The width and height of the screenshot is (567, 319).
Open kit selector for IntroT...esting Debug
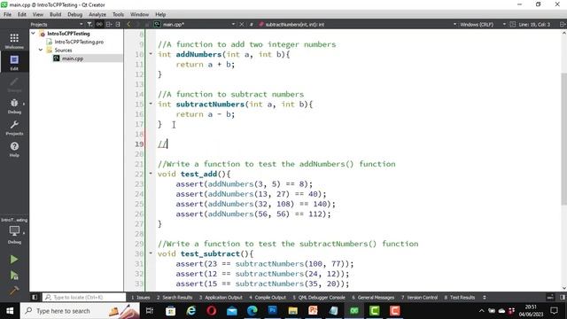pyautogui.click(x=14, y=231)
